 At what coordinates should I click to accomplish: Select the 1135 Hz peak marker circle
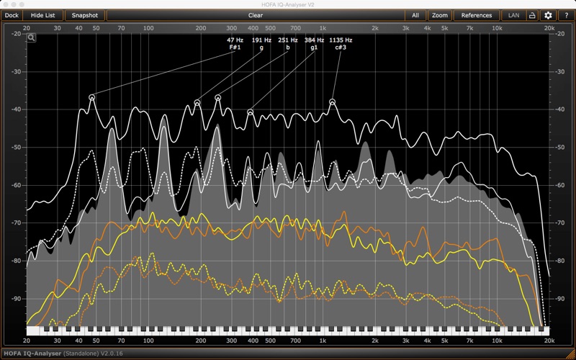click(x=333, y=102)
